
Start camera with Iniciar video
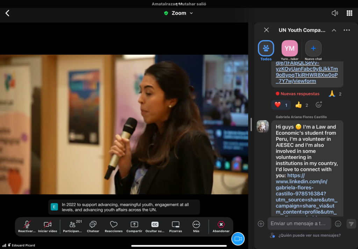click(48, 226)
